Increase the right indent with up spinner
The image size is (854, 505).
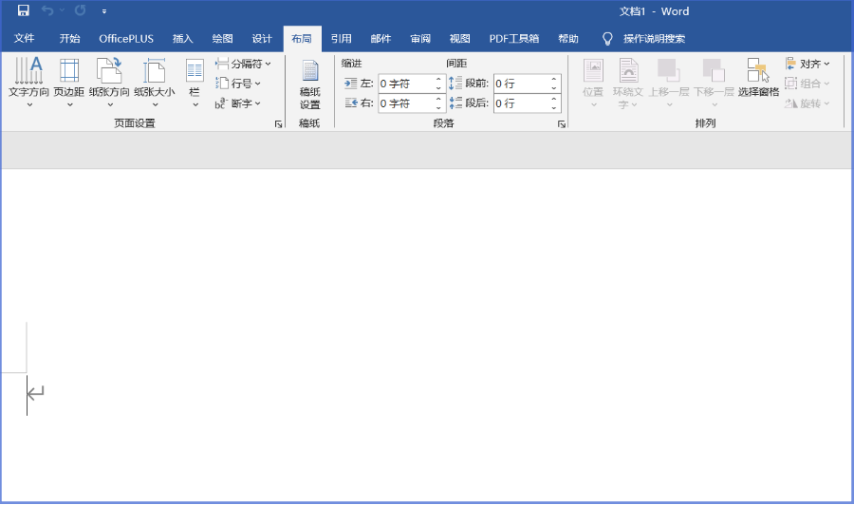[x=438, y=99]
